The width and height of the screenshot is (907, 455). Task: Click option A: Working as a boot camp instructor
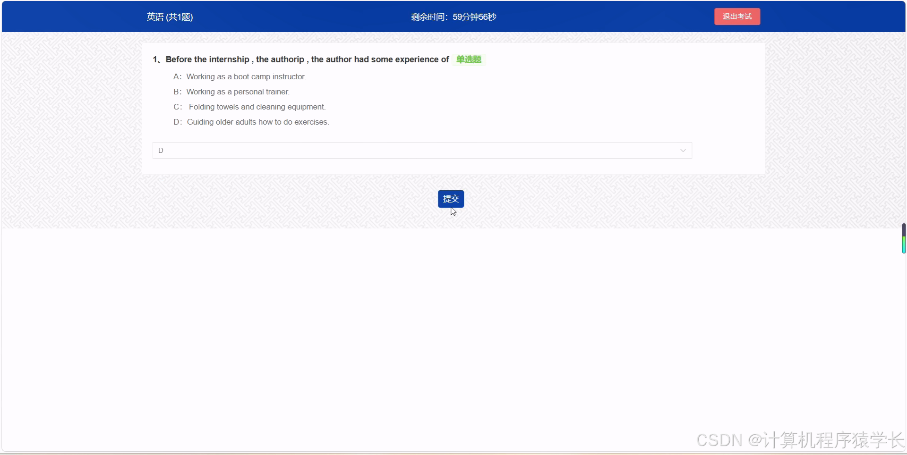pos(240,76)
